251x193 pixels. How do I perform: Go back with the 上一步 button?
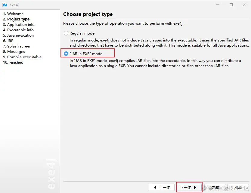pyautogui.click(x=162, y=187)
